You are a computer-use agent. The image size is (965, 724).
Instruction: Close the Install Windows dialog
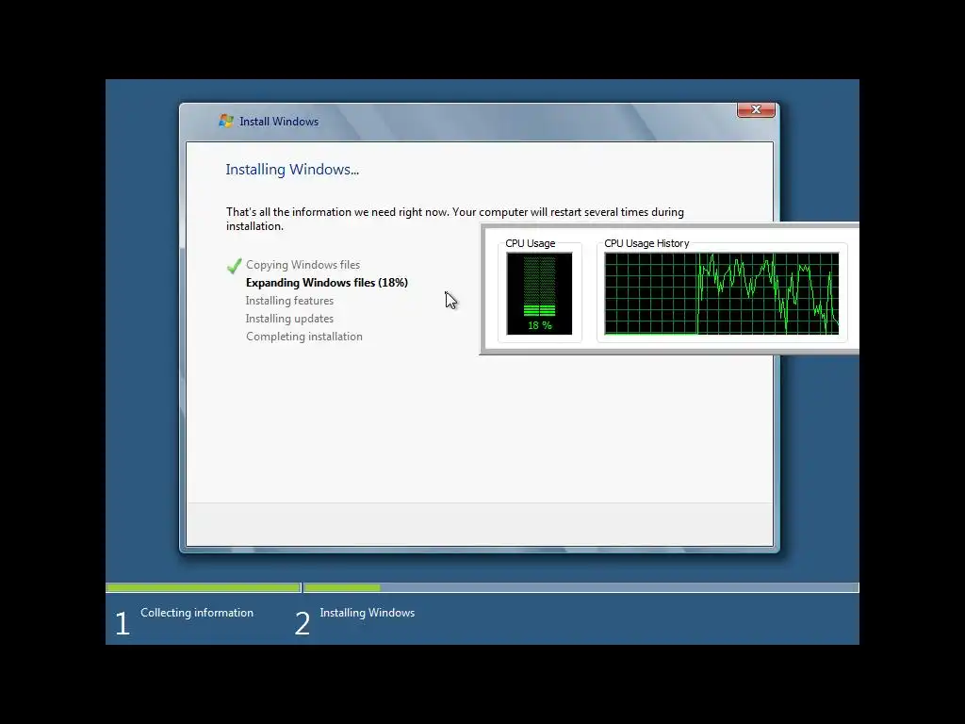coord(756,109)
